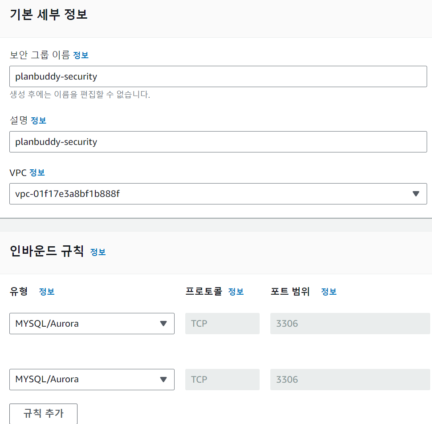This screenshot has width=432, height=424.
Task: Click the 포트 범위 column header
Action: click(290, 291)
